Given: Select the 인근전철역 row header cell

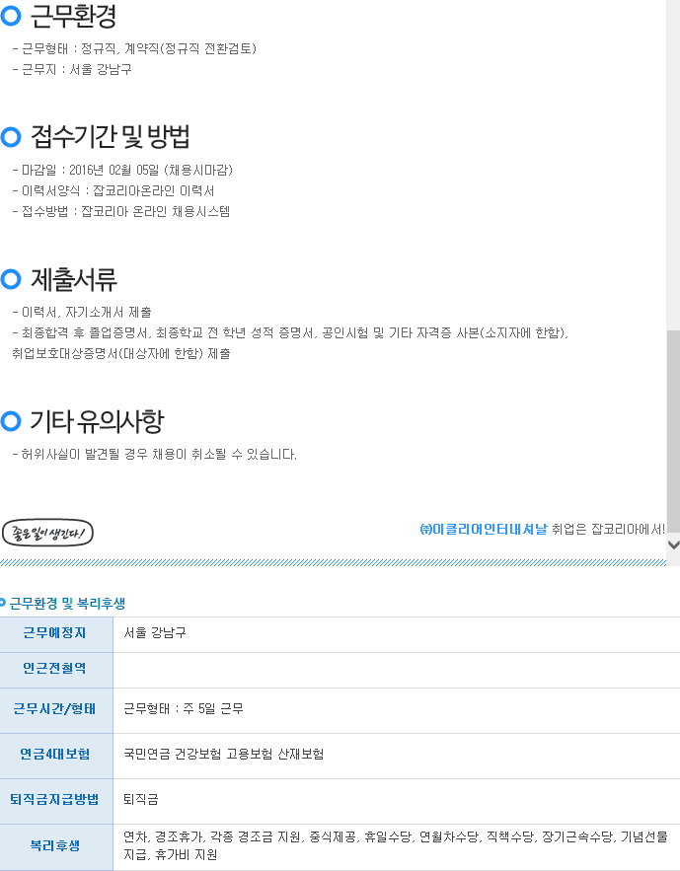Looking at the screenshot, I should [56, 669].
